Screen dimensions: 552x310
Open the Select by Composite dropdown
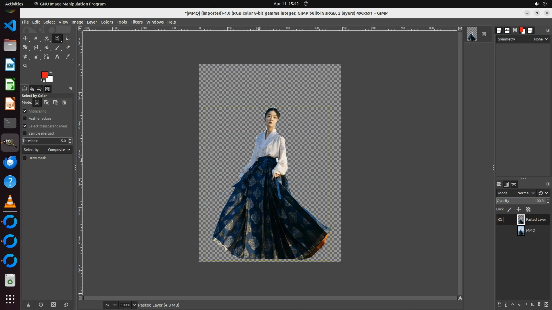click(47, 150)
